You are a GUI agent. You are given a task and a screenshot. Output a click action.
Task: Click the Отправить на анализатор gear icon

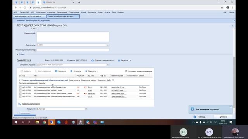(93, 60)
